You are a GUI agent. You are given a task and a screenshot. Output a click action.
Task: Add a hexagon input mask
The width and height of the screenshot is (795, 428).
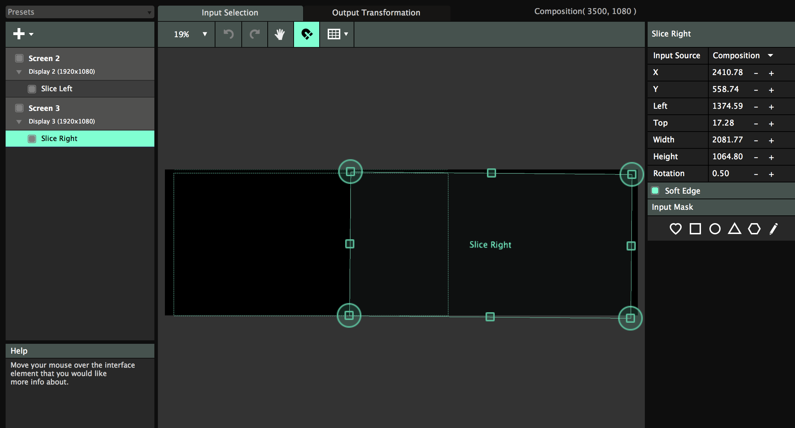(754, 229)
